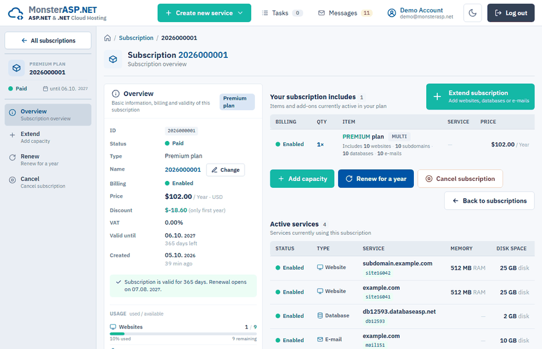Click the E-mail type envelope icon
The height and width of the screenshot is (349, 542).
(x=320, y=339)
